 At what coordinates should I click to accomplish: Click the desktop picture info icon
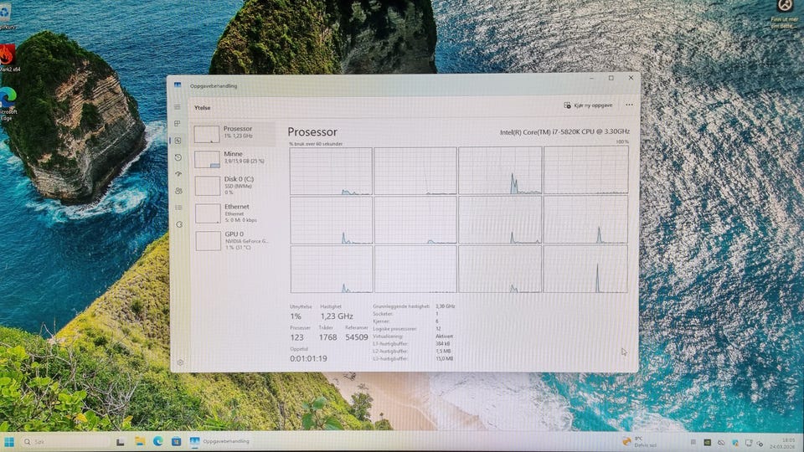[785, 14]
